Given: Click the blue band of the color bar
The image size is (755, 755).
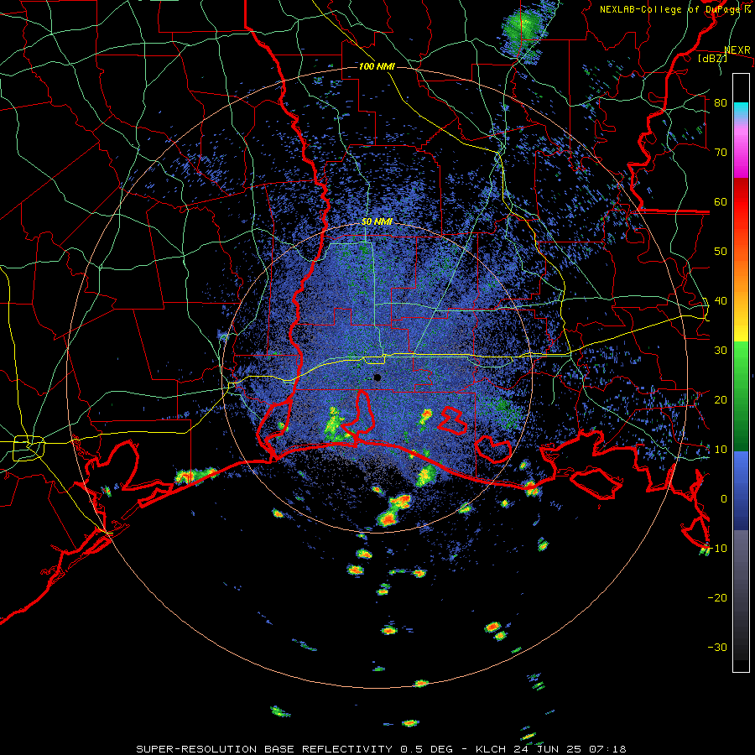Looking at the screenshot, I should pyautogui.click(x=741, y=491).
